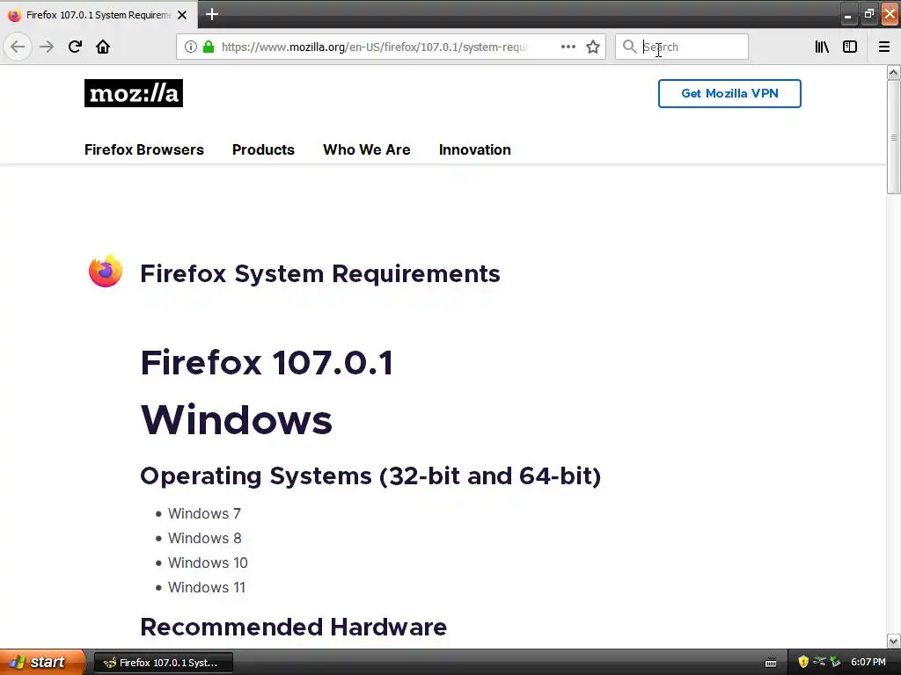Screen dimensions: 901x675
Task: Open the Innovation menu
Action: pyautogui.click(x=474, y=149)
